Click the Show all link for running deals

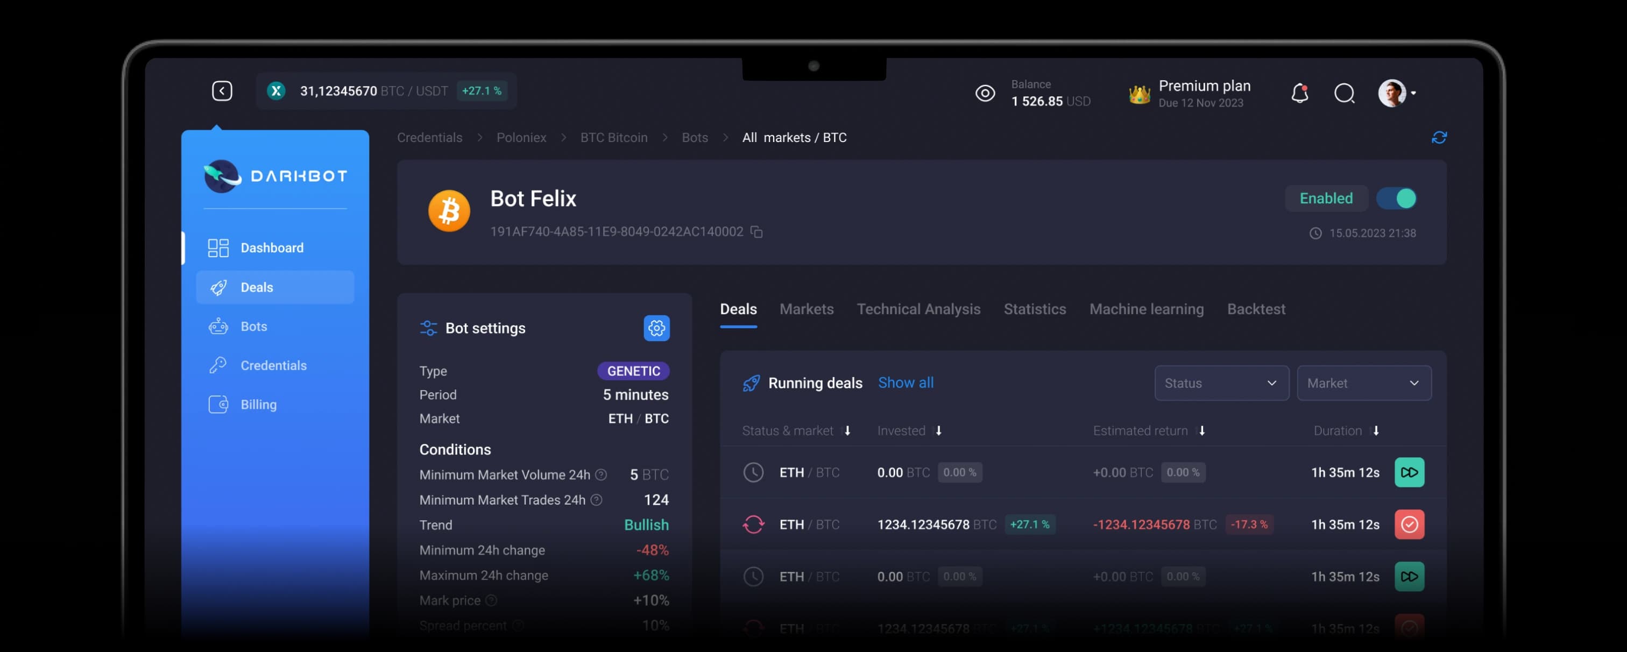click(906, 382)
